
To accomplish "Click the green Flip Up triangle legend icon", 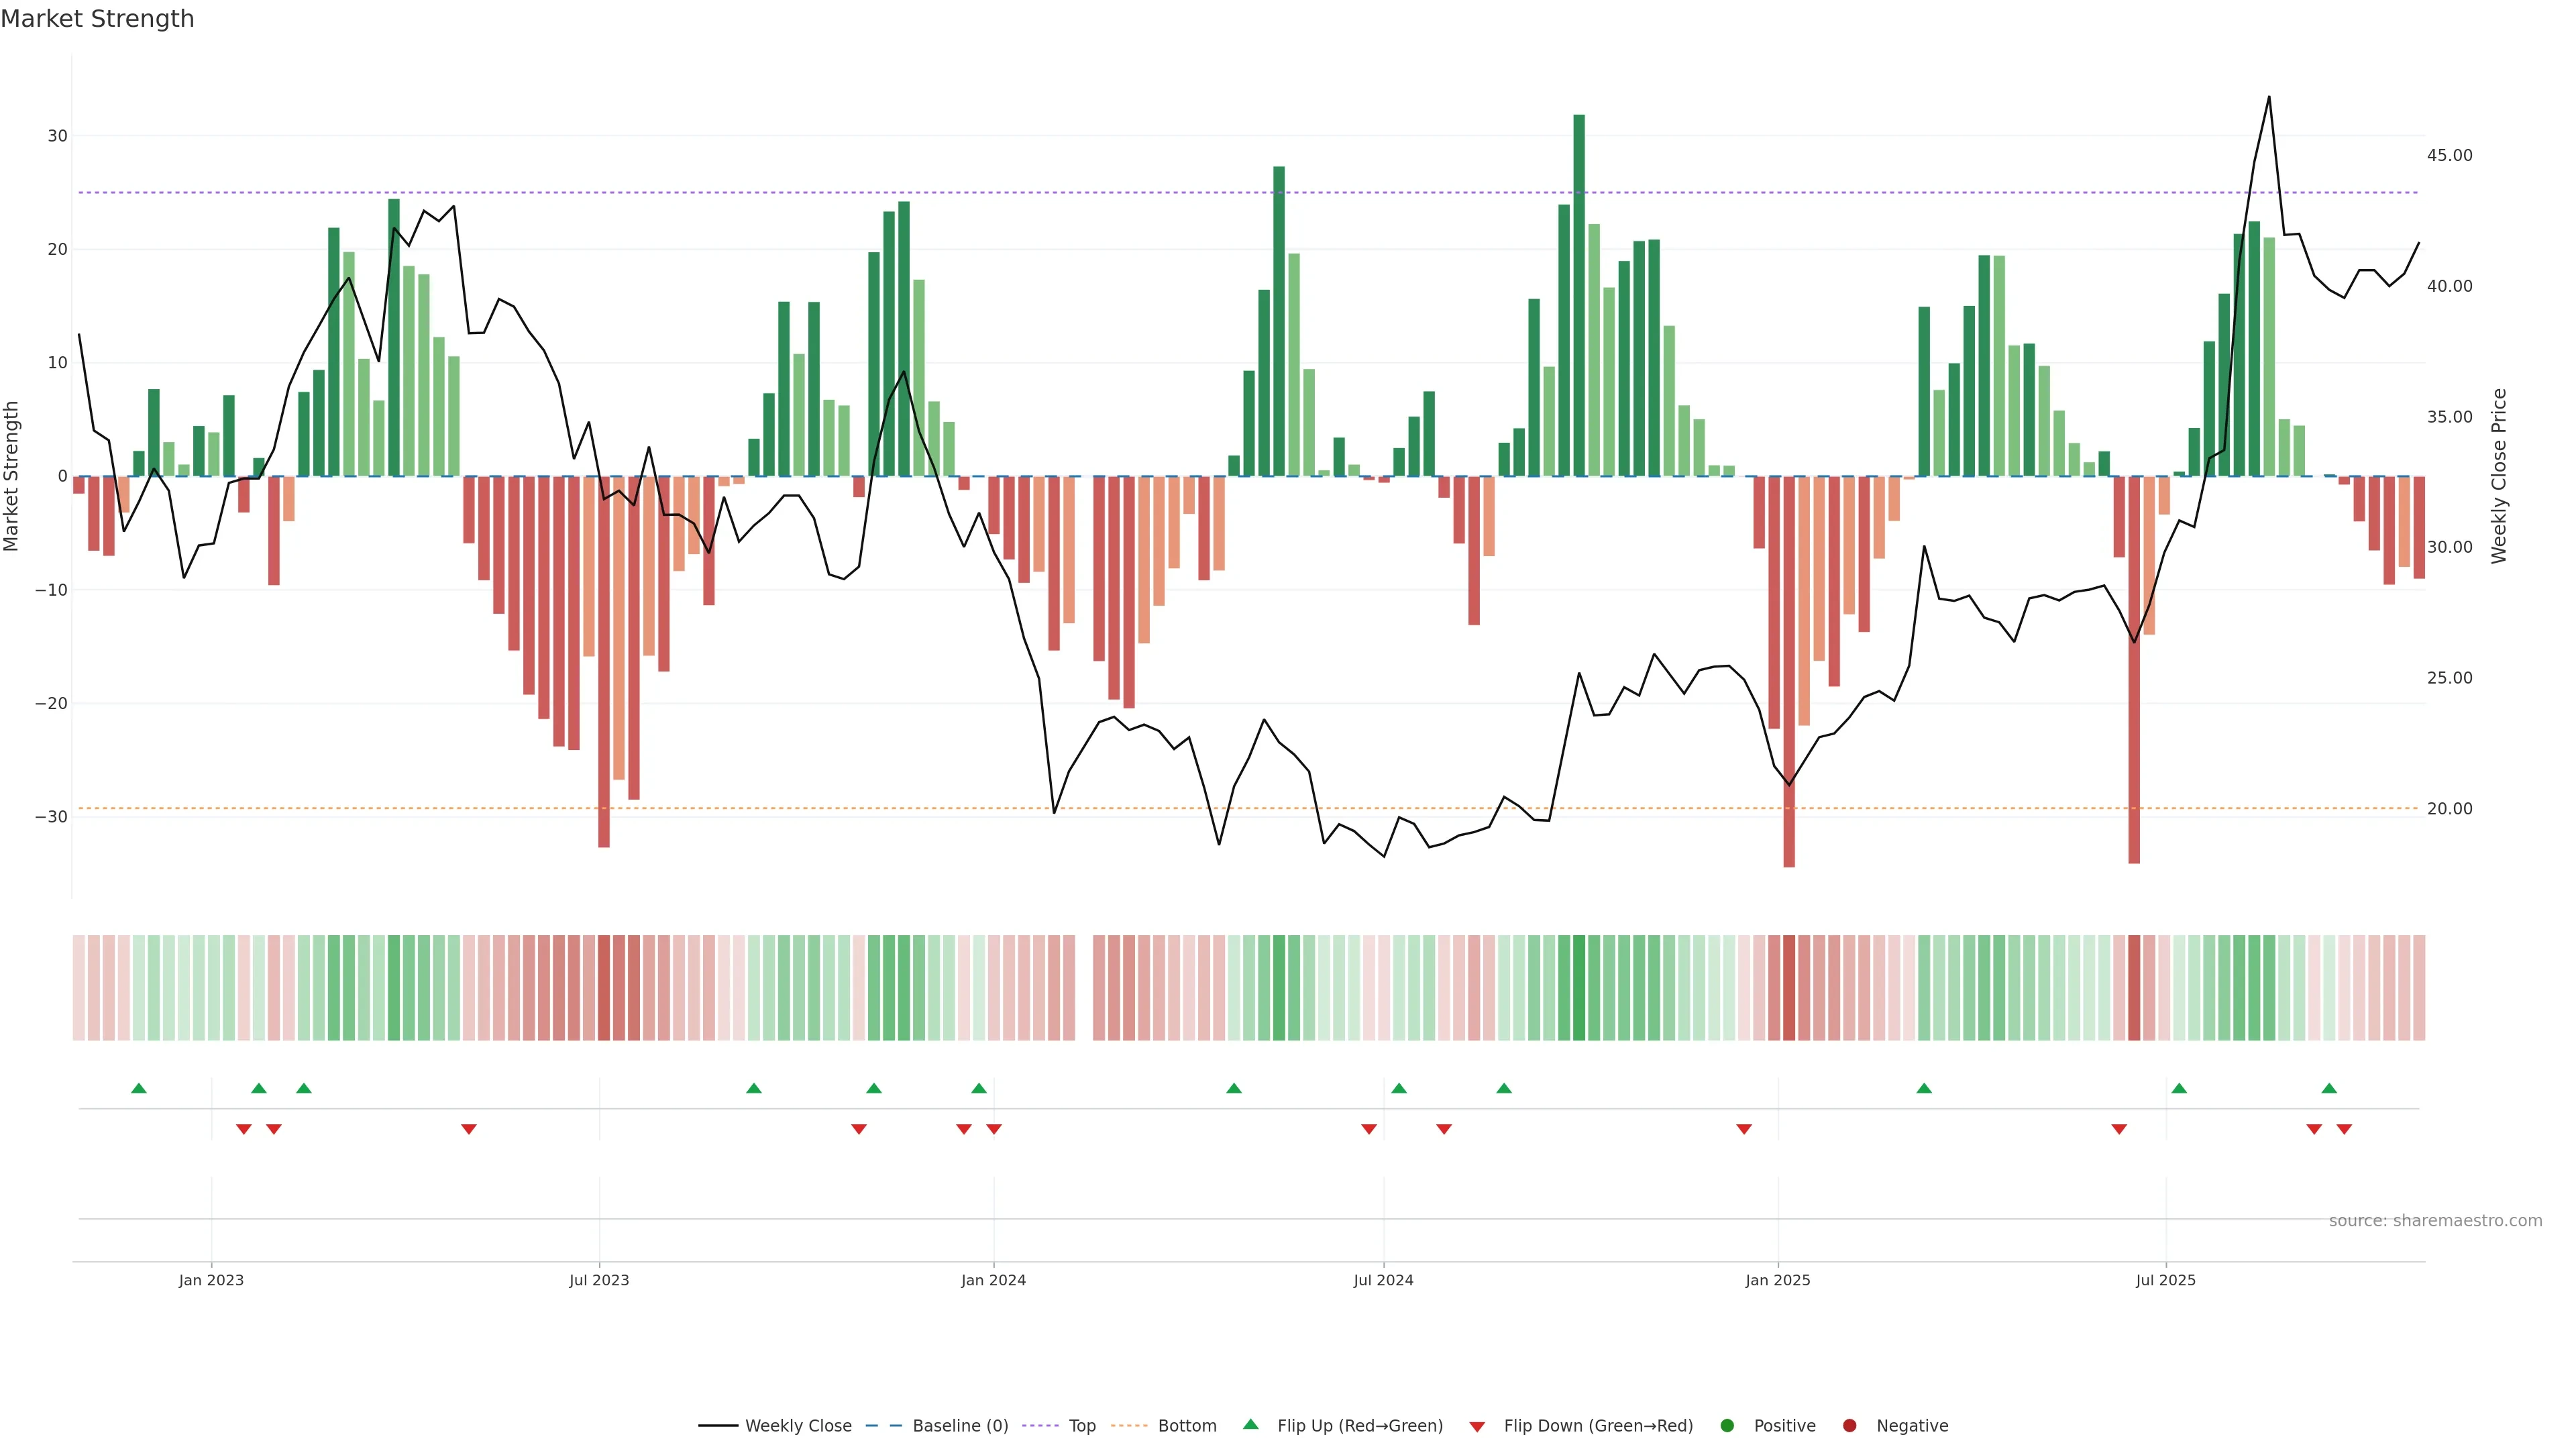I will tap(1250, 1424).
